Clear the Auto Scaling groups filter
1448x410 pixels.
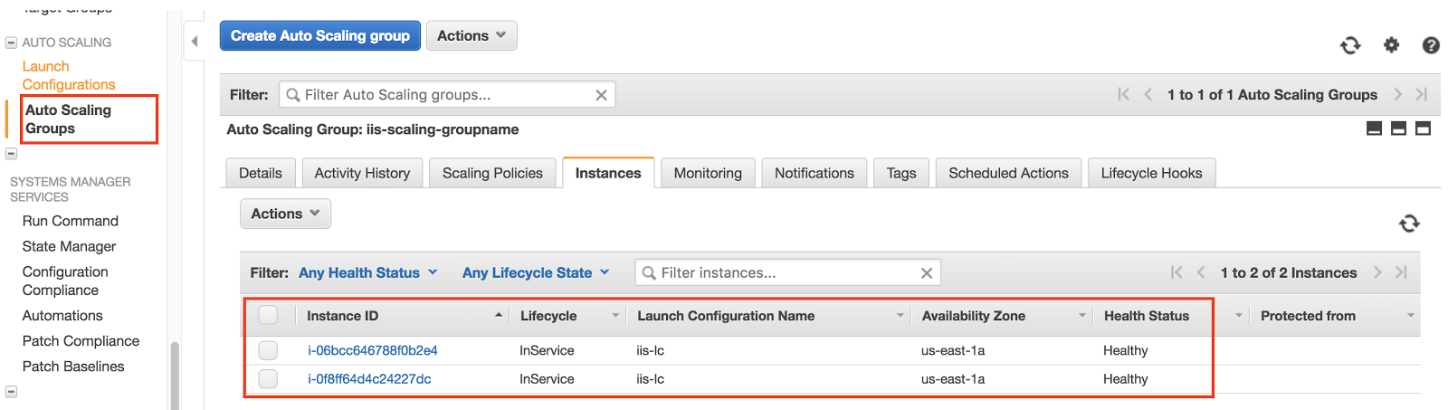click(601, 95)
